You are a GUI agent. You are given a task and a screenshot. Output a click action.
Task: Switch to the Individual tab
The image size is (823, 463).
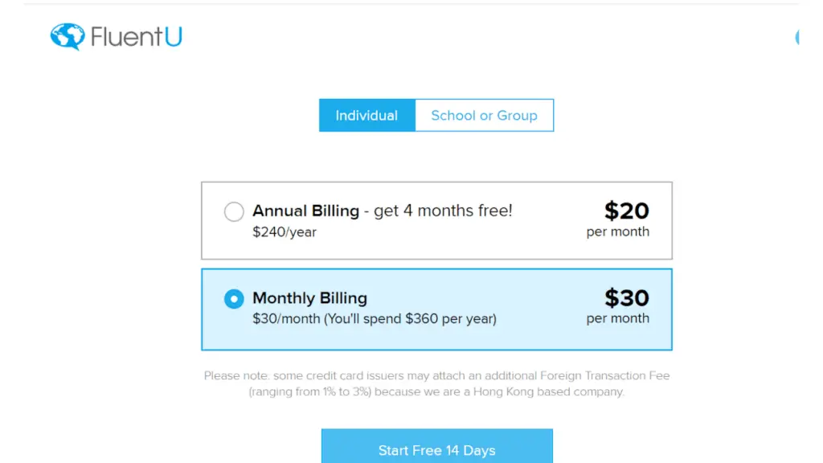coord(366,116)
